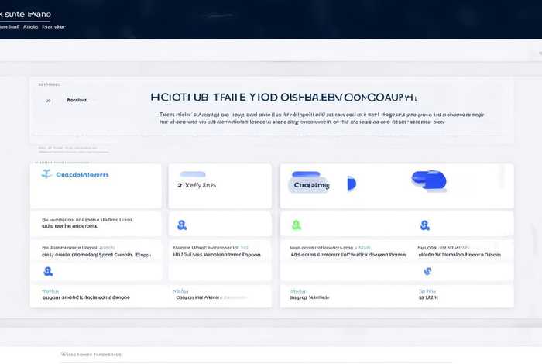Click the number 2 badge beside Xefly
Image resolution: width=542 pixels, height=364 pixels.
179,186
